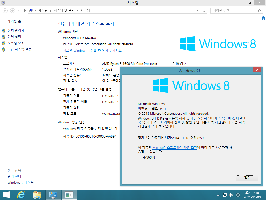Image resolution: width=266 pixels, height=200 pixels.
Task: Click volume speaker tray icon
Action: 231,195
